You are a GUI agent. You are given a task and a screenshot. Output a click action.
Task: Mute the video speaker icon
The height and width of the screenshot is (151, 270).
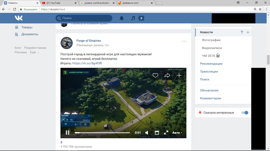(147, 133)
